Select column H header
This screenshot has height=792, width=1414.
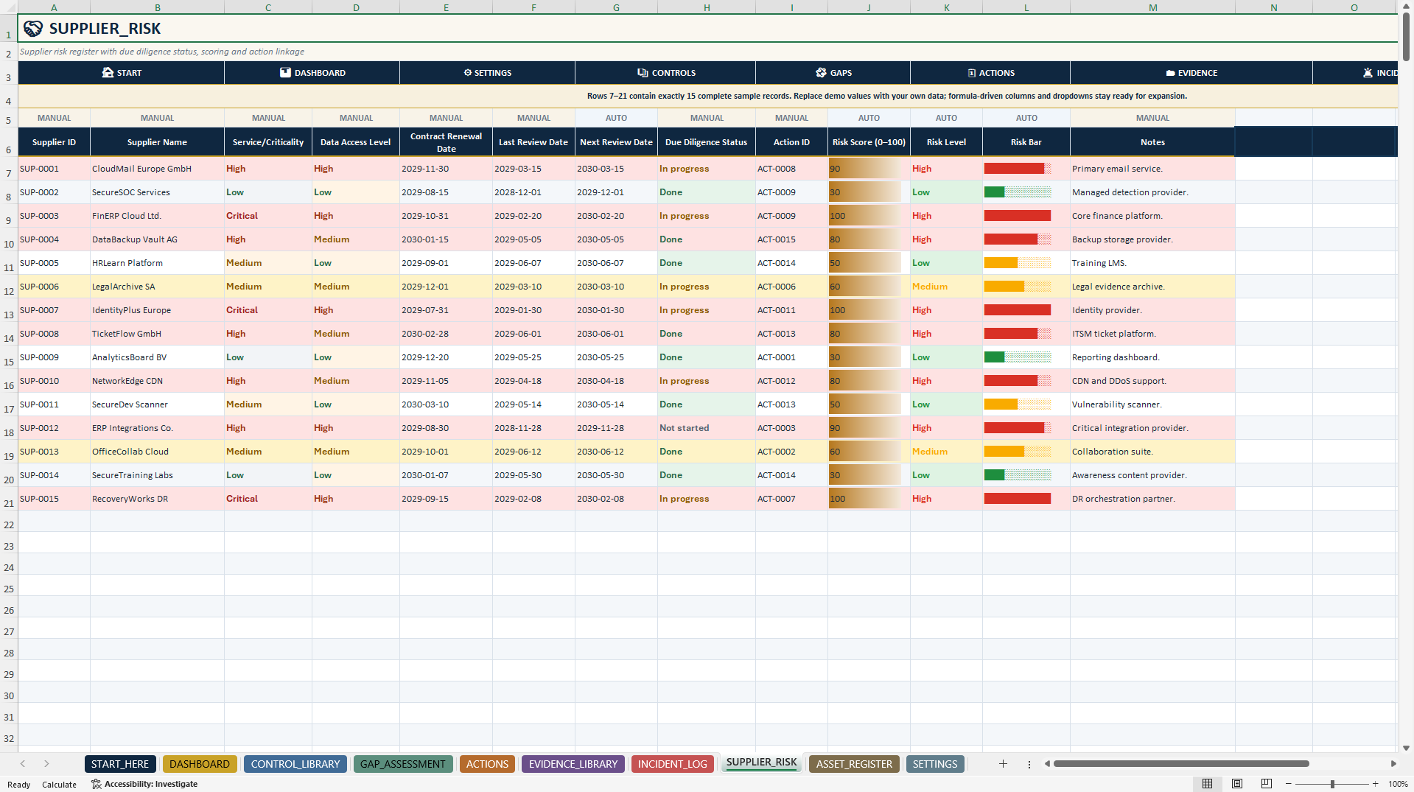click(x=706, y=7)
